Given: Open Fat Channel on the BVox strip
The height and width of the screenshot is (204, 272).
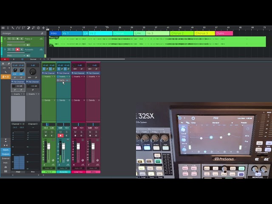Looking at the screenshot, I should coord(93,73).
